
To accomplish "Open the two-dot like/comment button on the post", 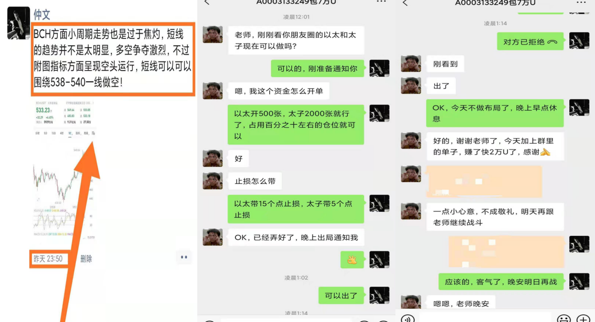I will point(184,257).
